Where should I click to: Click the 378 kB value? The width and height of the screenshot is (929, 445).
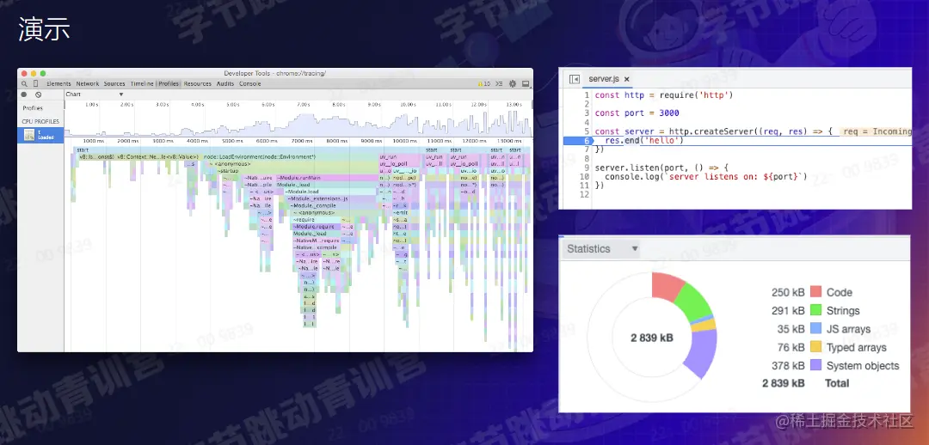[x=788, y=366]
